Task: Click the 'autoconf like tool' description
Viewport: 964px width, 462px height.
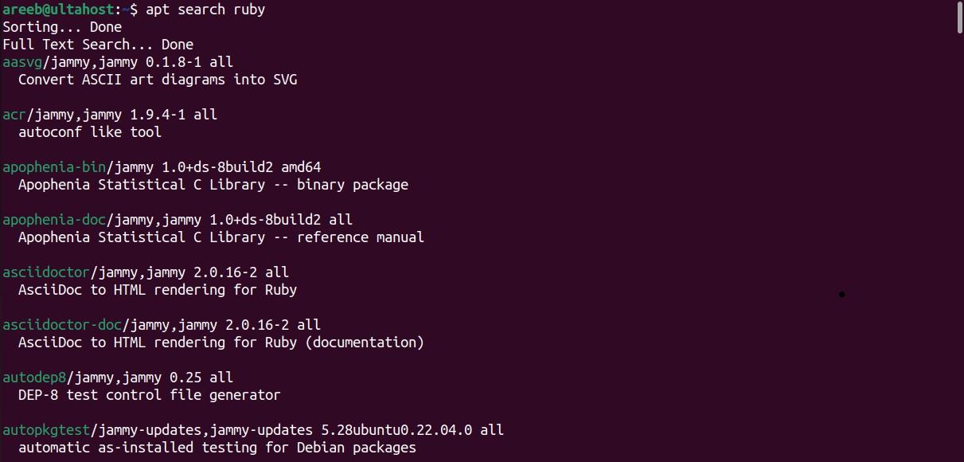Action: click(x=90, y=132)
